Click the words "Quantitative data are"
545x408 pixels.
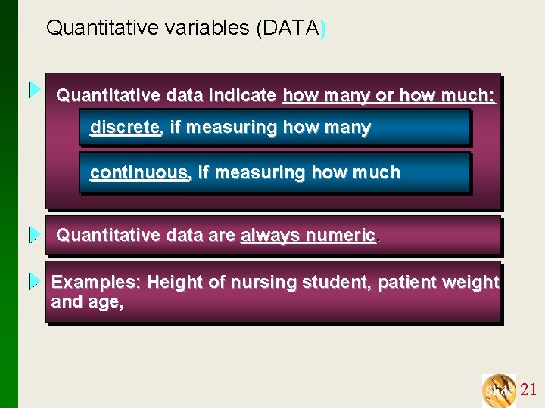(x=146, y=236)
